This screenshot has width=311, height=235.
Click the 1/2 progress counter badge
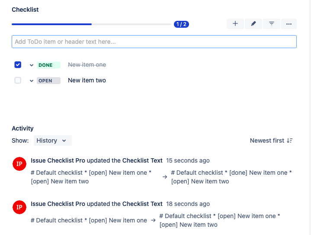(181, 24)
